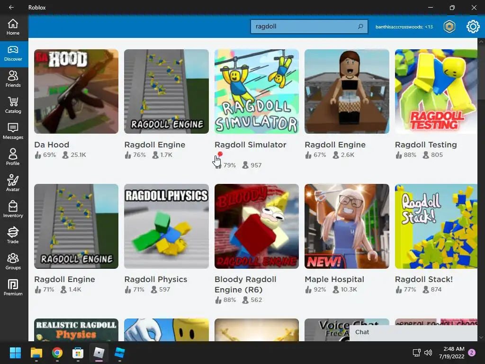This screenshot has width=485, height=364.
Task: Open the settings gear icon
Action: (473, 27)
